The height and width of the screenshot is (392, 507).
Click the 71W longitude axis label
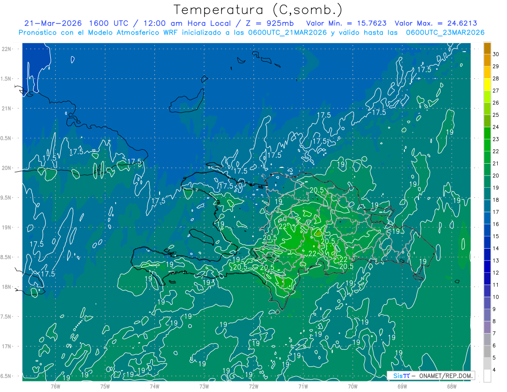(x=303, y=386)
